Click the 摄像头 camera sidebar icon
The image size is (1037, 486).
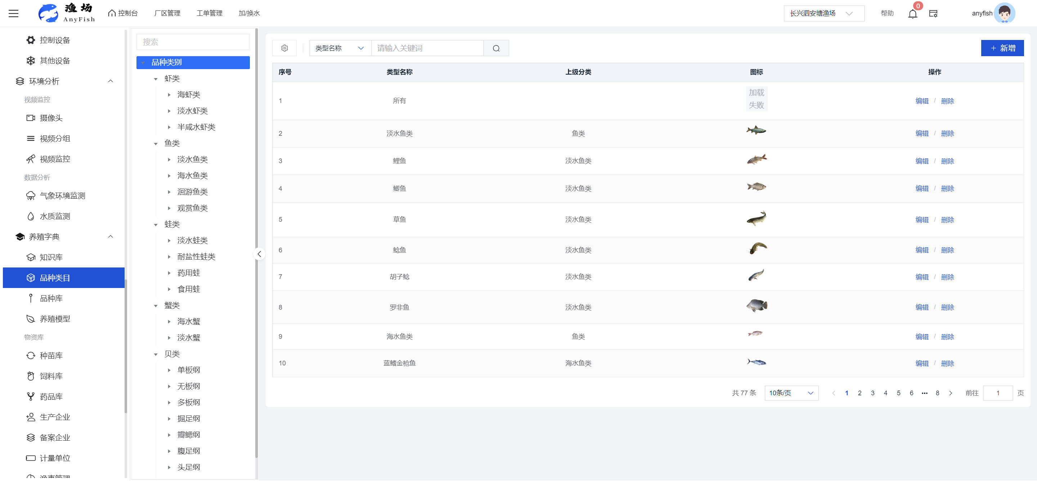point(31,118)
